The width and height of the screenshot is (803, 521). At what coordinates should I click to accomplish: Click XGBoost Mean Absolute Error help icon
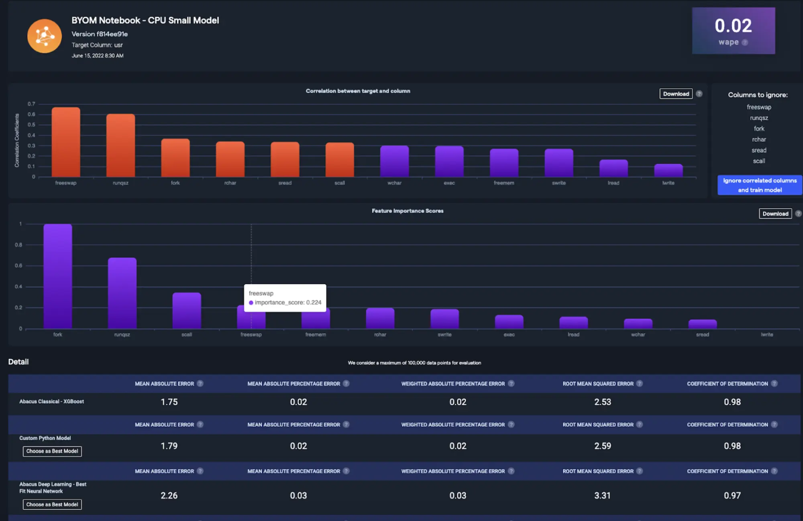coord(200,383)
